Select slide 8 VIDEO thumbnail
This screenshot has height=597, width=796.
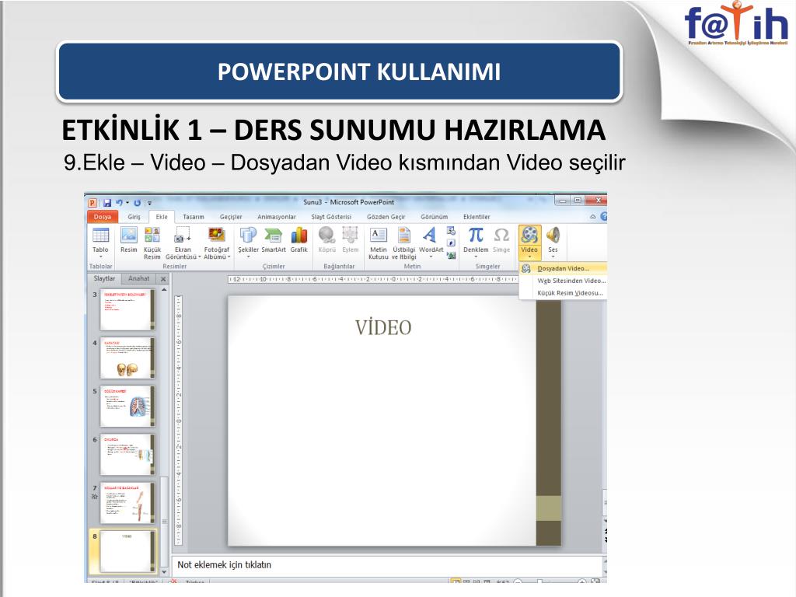(x=127, y=551)
